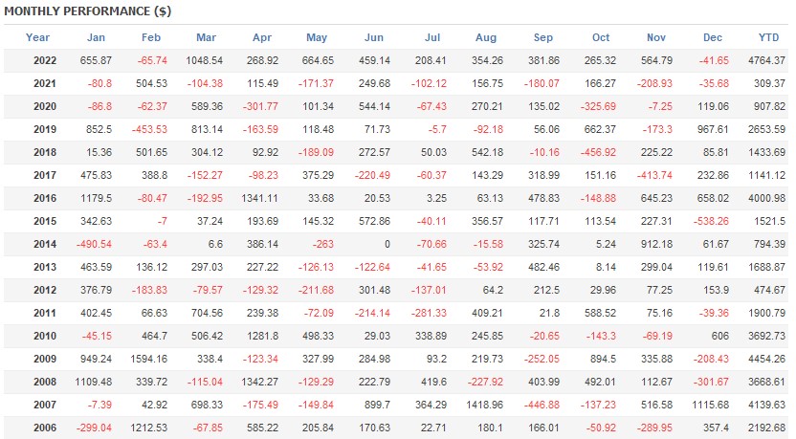Click the Monthly Performance ($) heading
The height and width of the screenshot is (439, 796).
pos(88,11)
